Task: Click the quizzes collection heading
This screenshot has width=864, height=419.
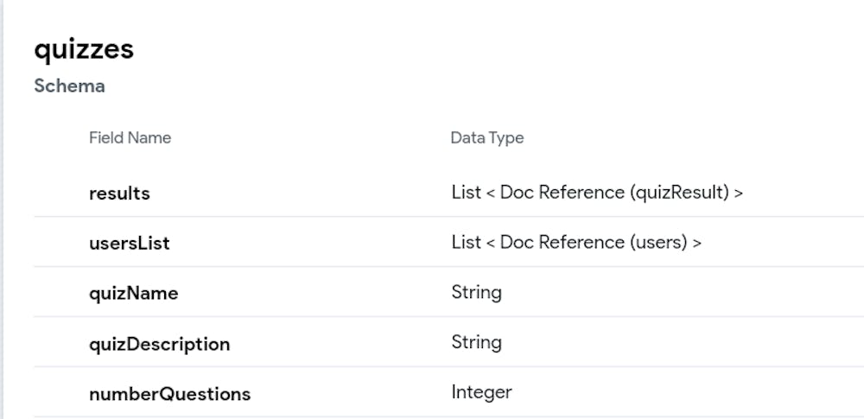Action: coord(84,49)
